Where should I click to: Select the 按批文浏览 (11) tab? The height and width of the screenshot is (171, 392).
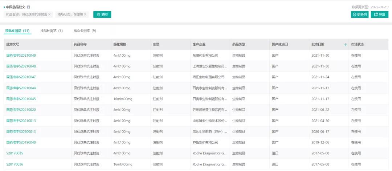coord(17,31)
